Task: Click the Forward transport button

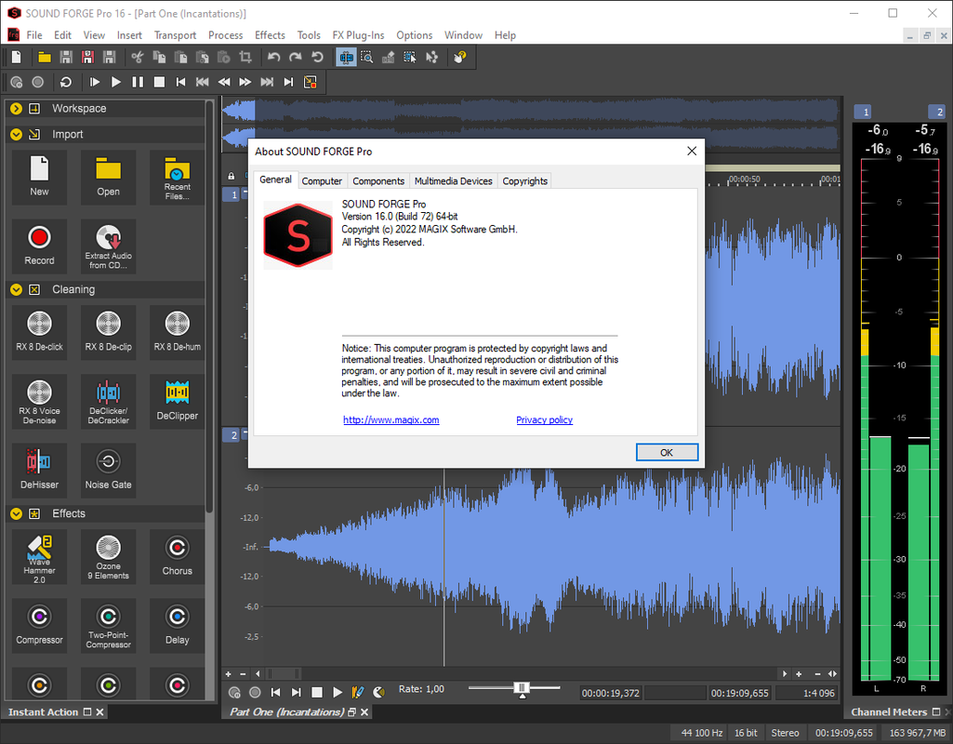Action: coord(245,82)
